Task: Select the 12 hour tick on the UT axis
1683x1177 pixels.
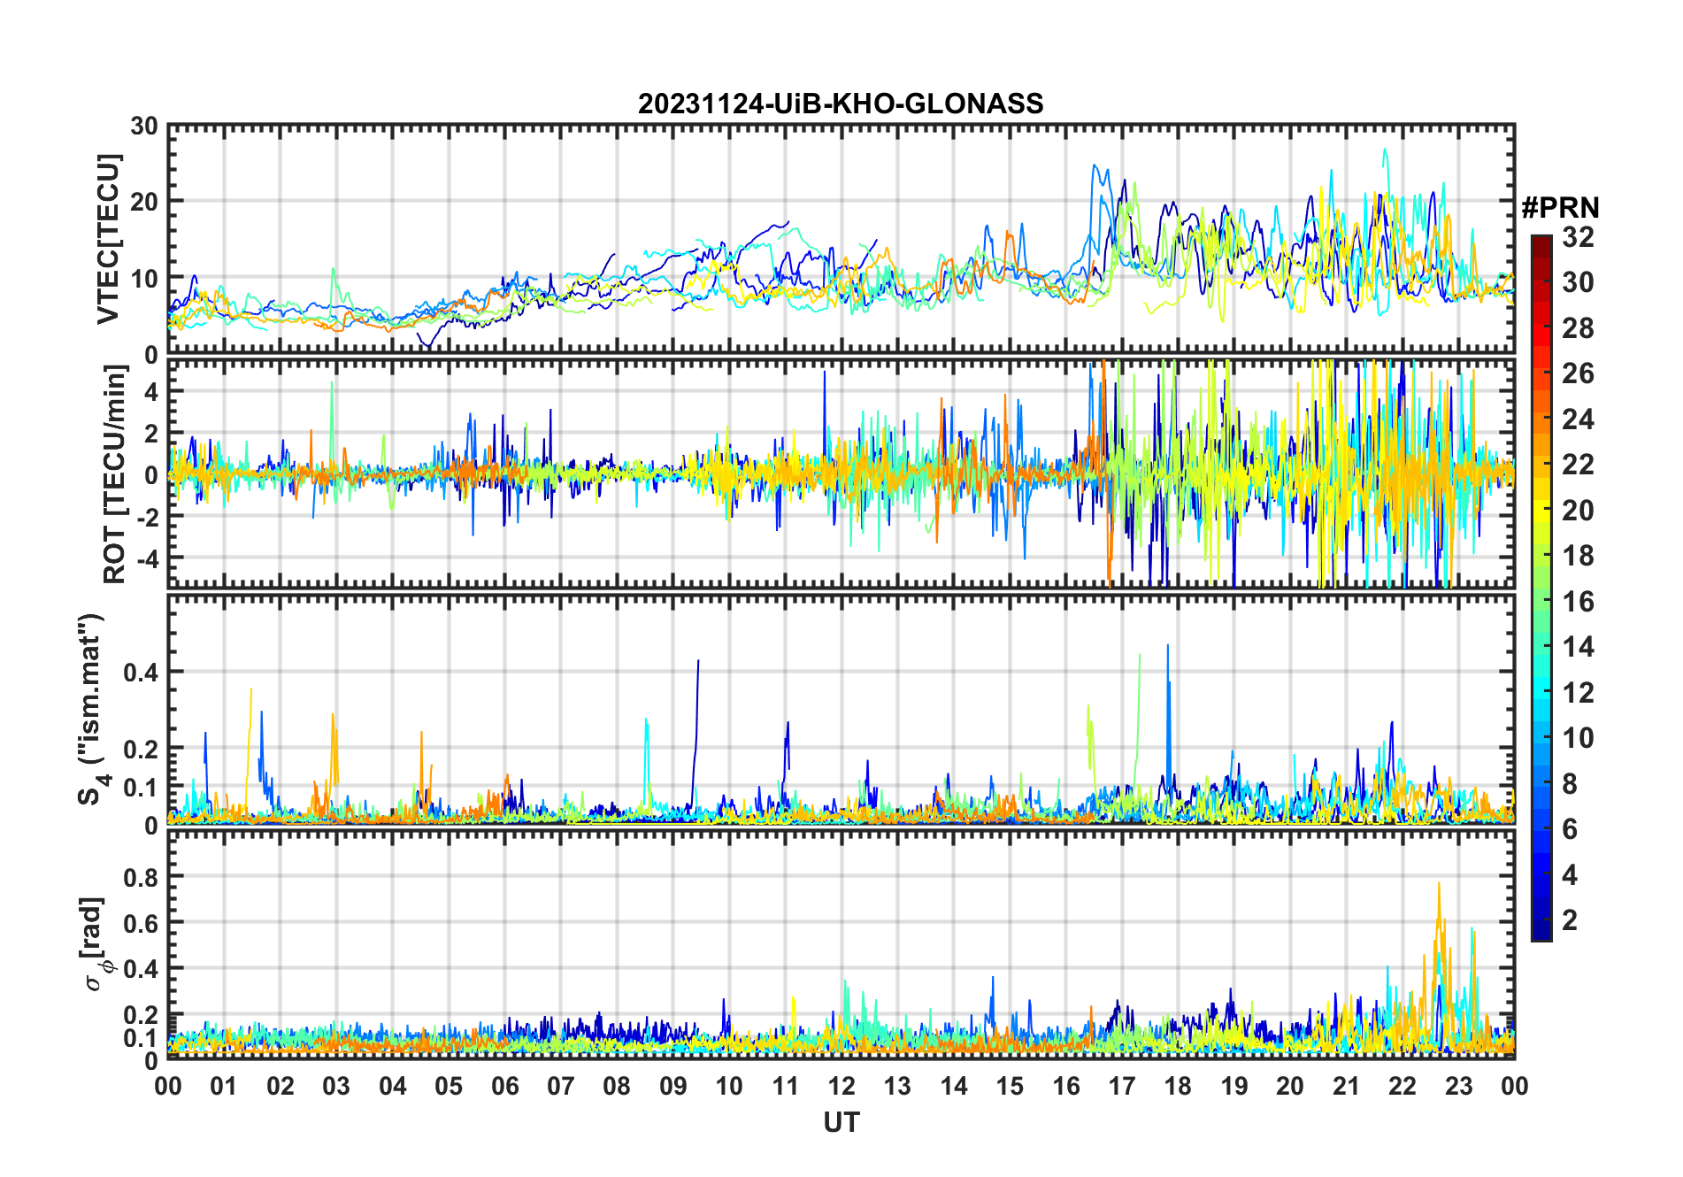Action: [x=841, y=1087]
